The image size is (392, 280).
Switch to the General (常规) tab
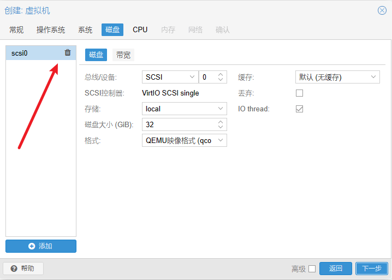click(x=16, y=29)
